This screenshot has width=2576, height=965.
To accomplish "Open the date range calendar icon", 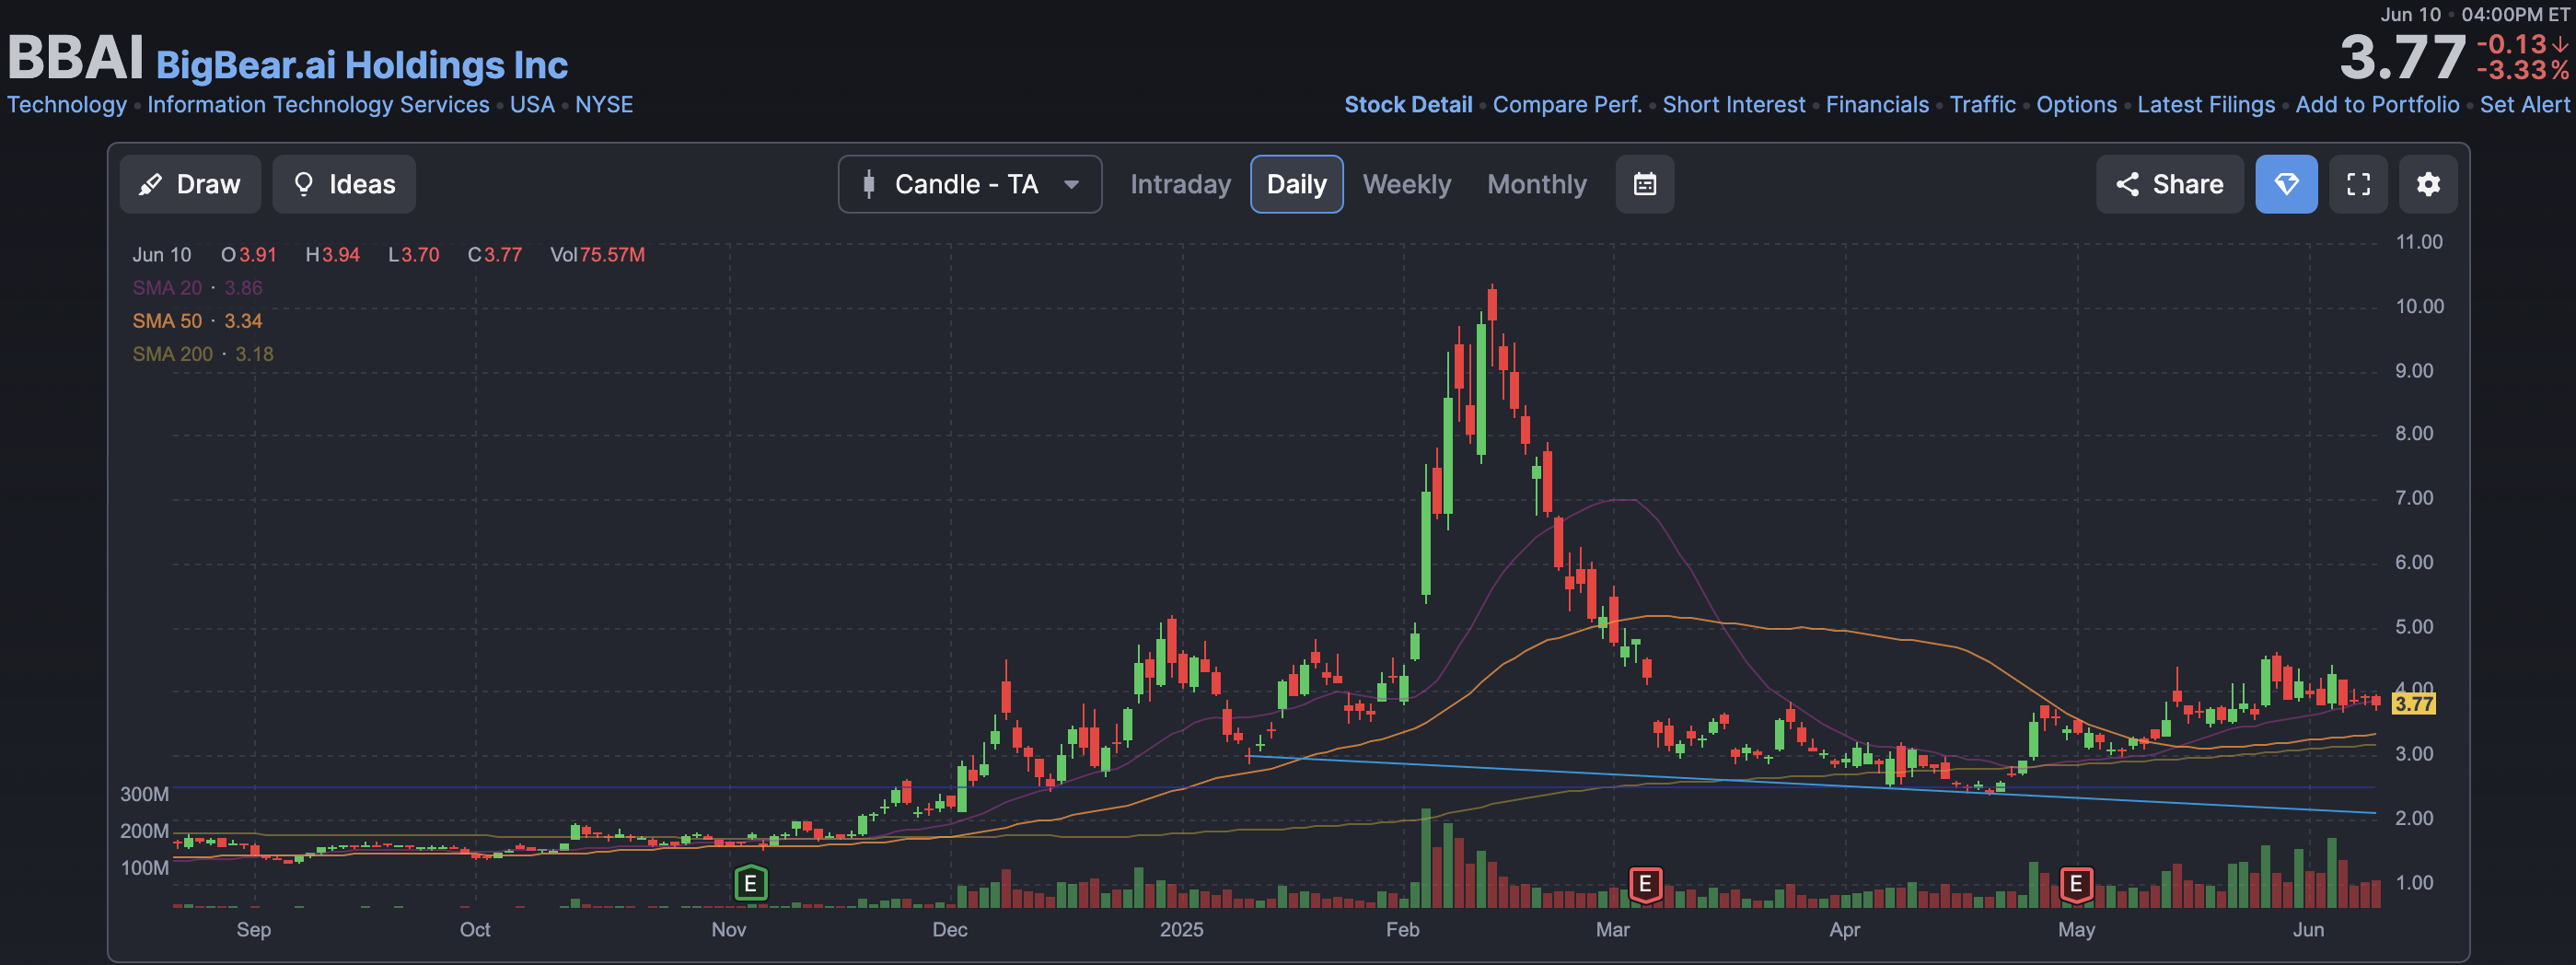I will 1645,184.
